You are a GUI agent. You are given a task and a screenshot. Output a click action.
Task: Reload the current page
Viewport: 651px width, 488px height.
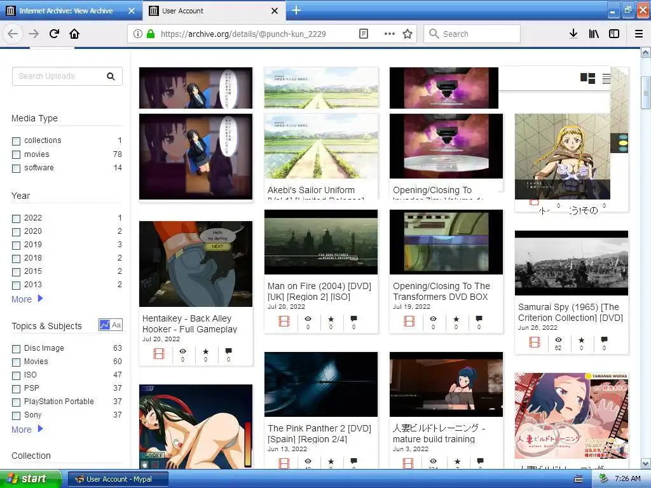[x=54, y=34]
